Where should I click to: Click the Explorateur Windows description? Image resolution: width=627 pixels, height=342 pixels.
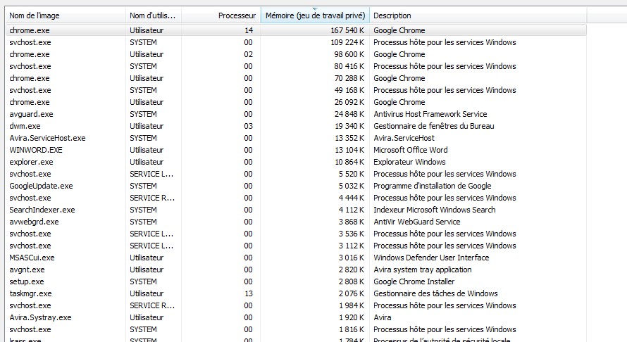pos(409,163)
